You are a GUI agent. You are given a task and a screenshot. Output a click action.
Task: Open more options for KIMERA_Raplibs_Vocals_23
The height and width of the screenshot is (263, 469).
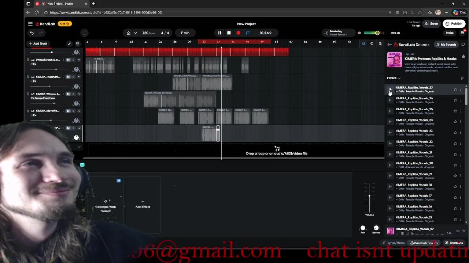click(x=461, y=133)
